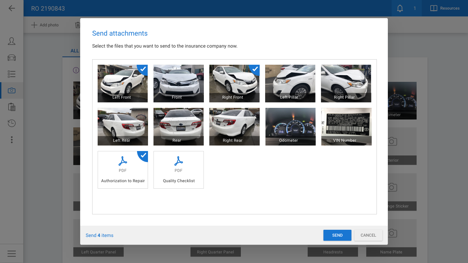Switch to the ALL tab

pyautogui.click(x=74, y=51)
